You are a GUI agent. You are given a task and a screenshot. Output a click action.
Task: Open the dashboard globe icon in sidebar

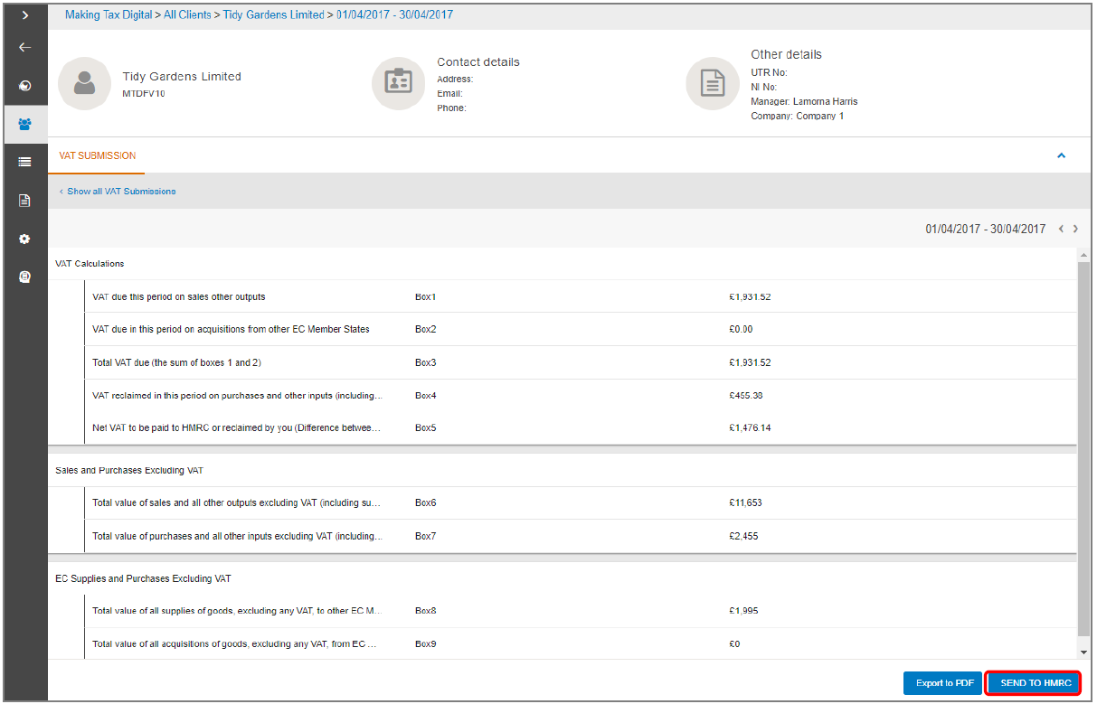click(25, 86)
